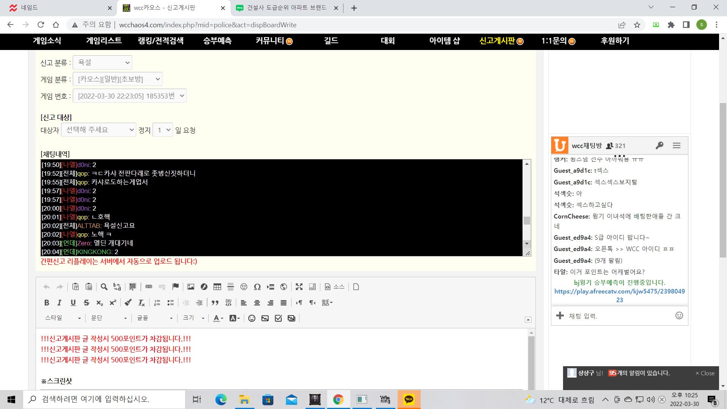Toggle subscript formatting
Image resolution: width=727 pixels, height=409 pixels.
click(100, 303)
